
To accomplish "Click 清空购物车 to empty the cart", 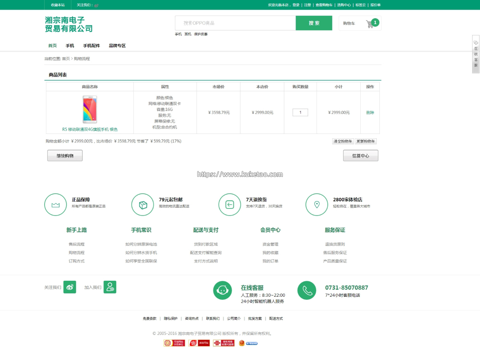I will (x=343, y=141).
